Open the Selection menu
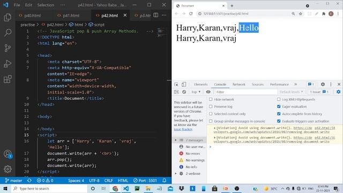The image size is (343, 193). click(x=46, y=5)
